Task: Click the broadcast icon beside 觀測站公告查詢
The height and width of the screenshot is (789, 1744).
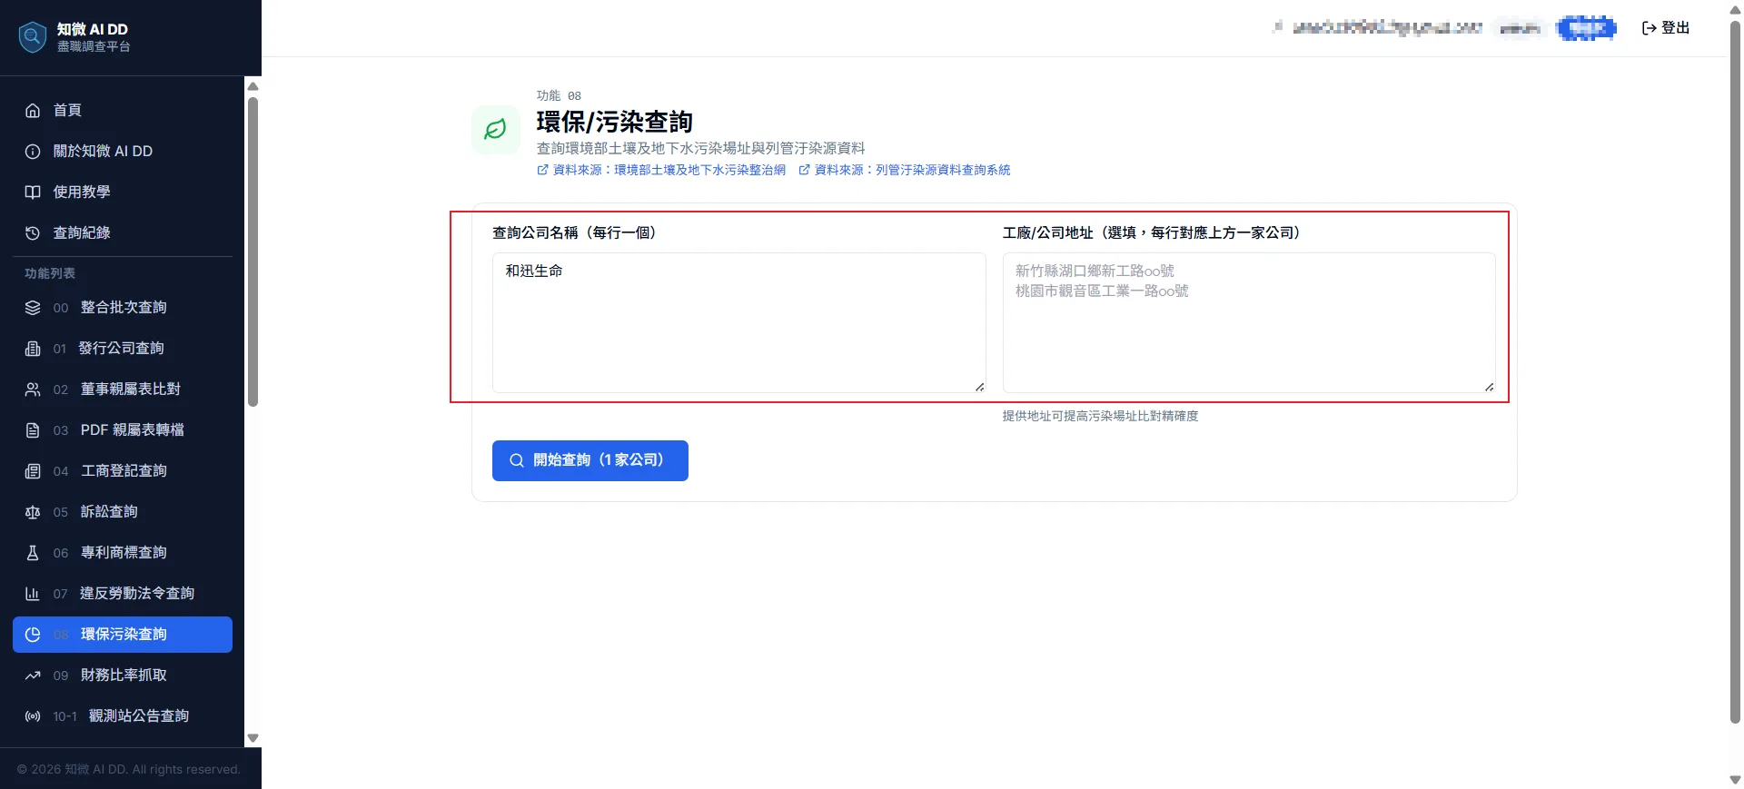Action: [x=33, y=716]
